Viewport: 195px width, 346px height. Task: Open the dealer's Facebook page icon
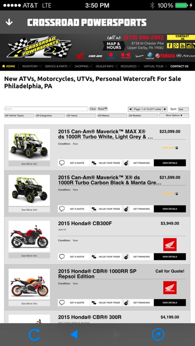point(169,46)
